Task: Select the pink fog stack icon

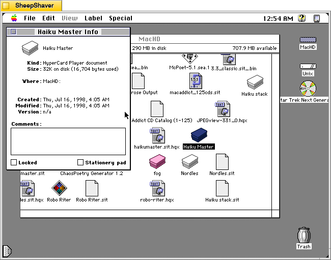Action: [157, 161]
